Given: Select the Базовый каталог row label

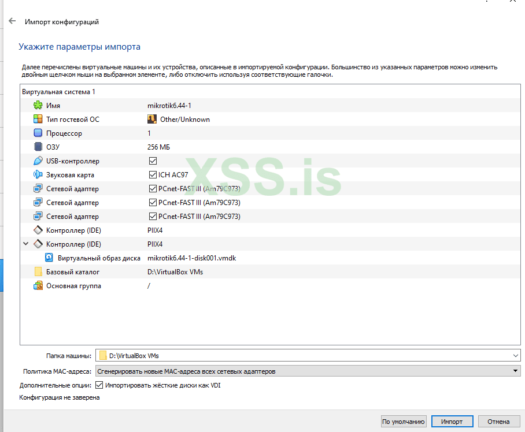Looking at the screenshot, I should [x=73, y=272].
